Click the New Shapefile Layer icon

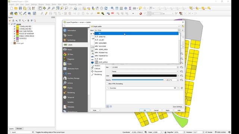21,13
